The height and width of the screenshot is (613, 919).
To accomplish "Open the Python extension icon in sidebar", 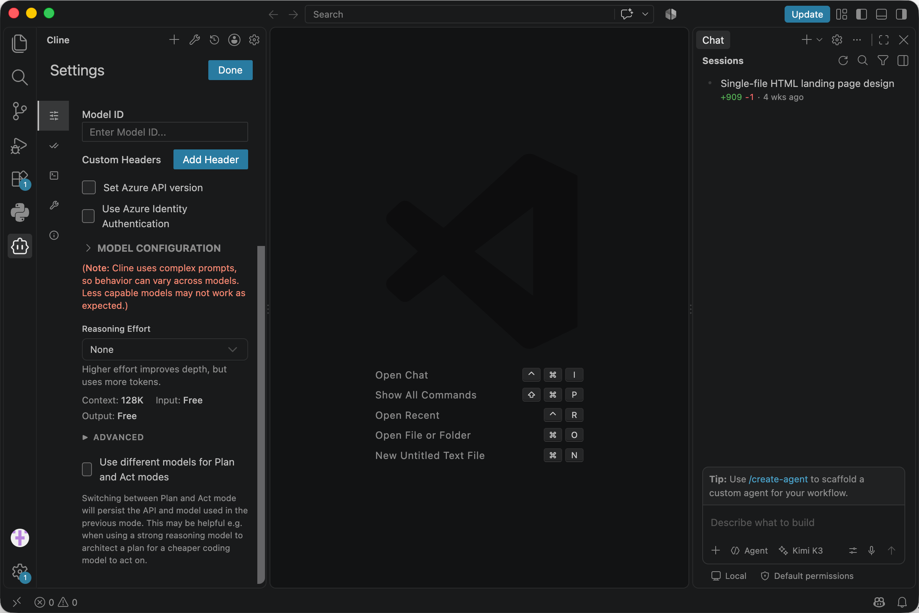I will click(20, 212).
